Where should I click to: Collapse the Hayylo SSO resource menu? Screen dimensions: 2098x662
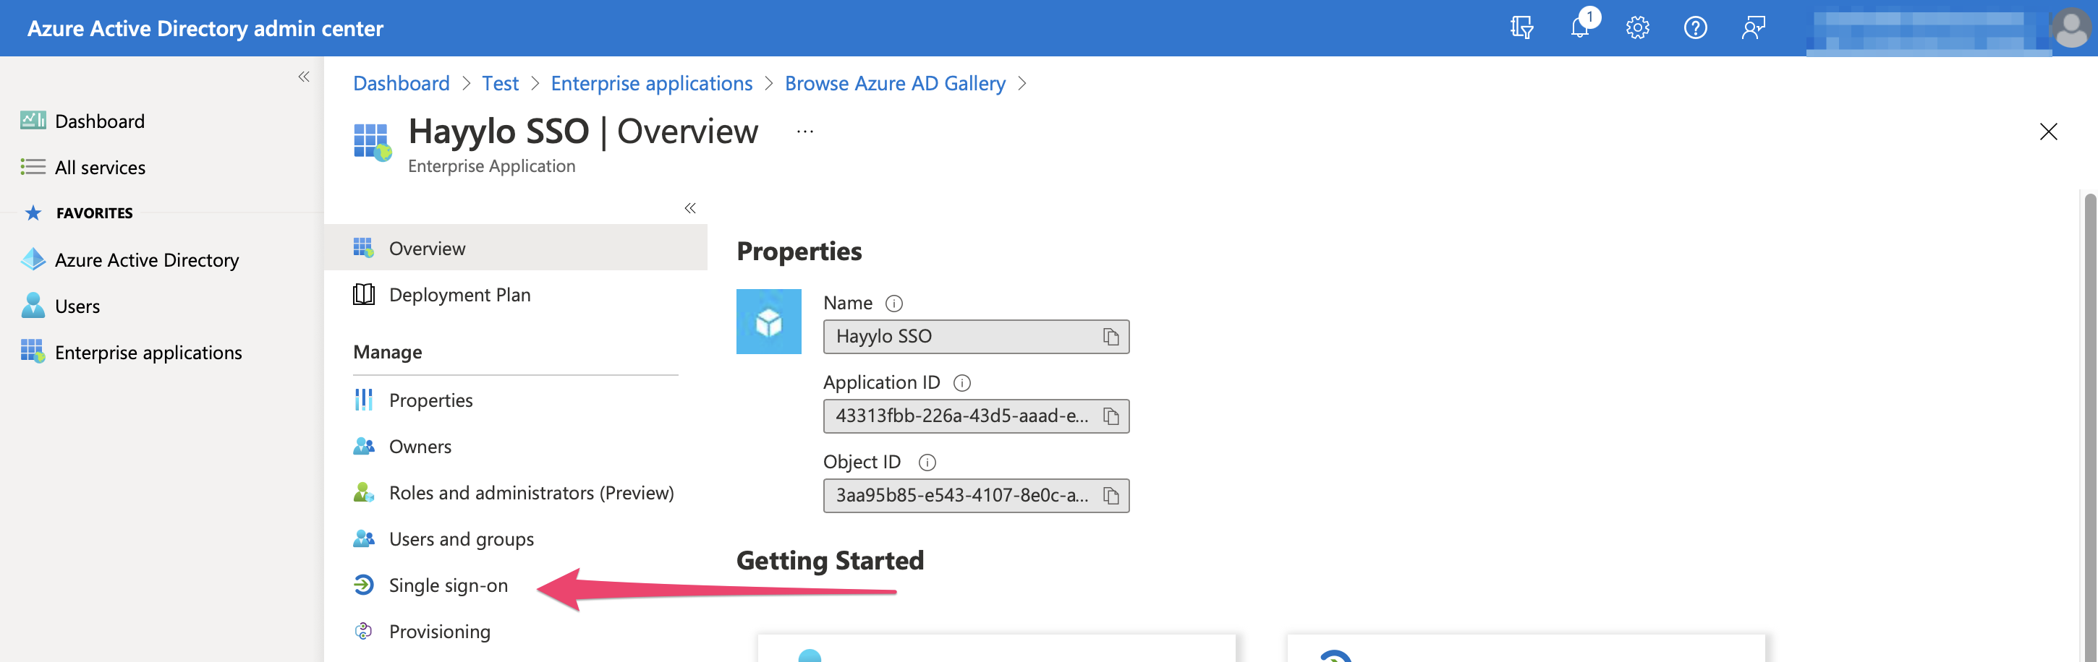coord(690,208)
